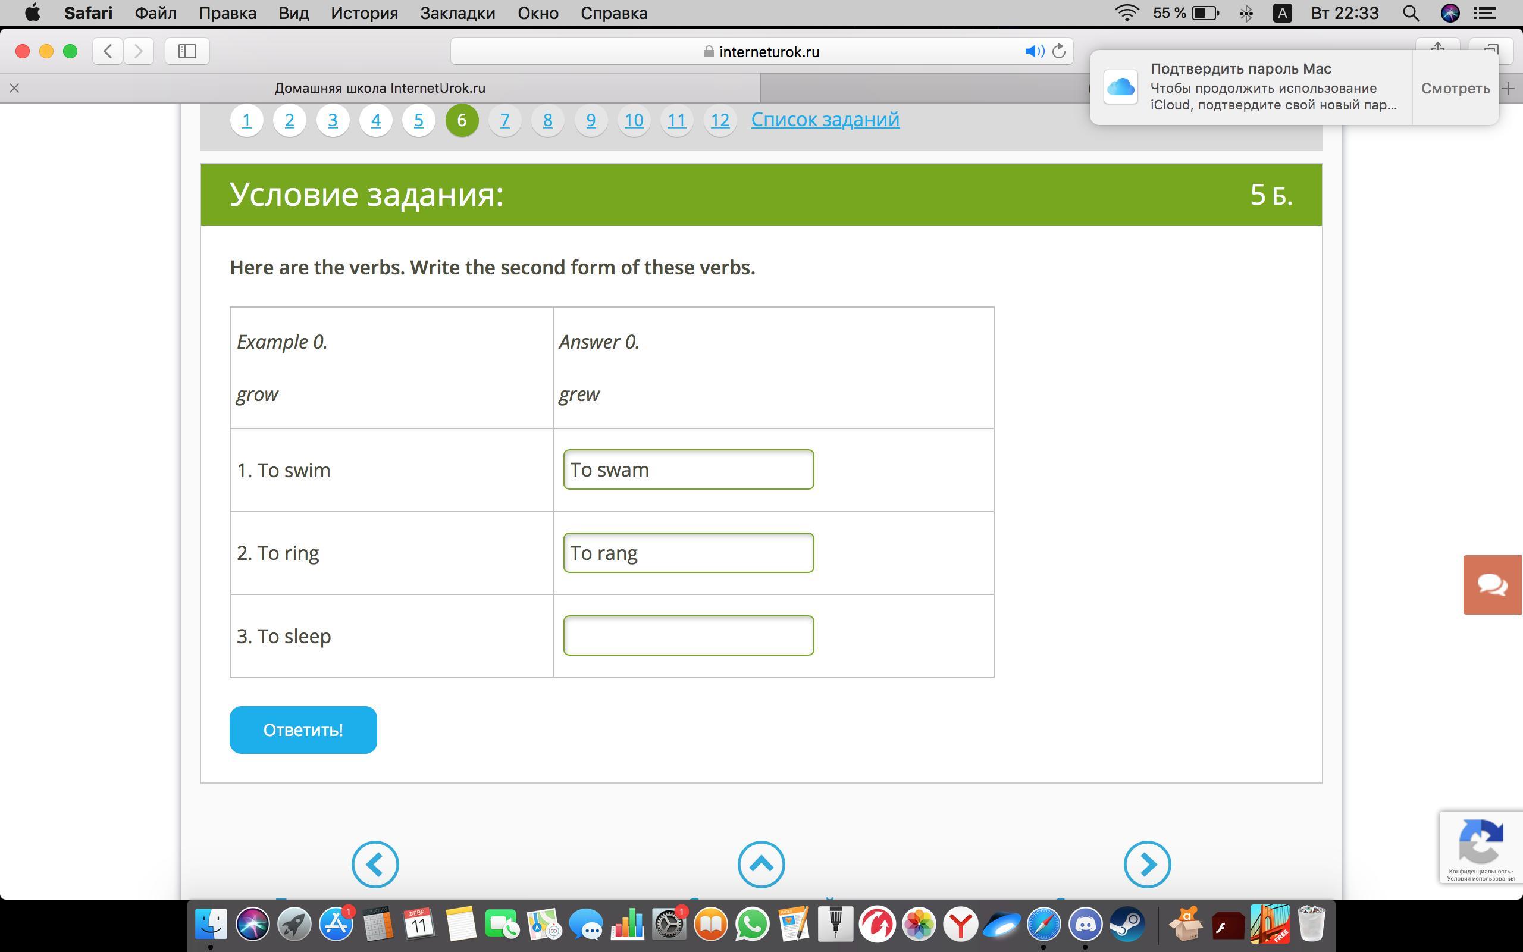This screenshot has width=1523, height=952.
Task: Toggle the Safari sidebar button
Action: tap(187, 51)
